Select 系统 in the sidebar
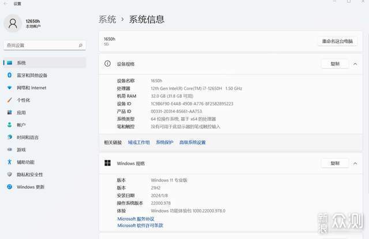Viewport: 369px width, 239px height. (x=45, y=63)
